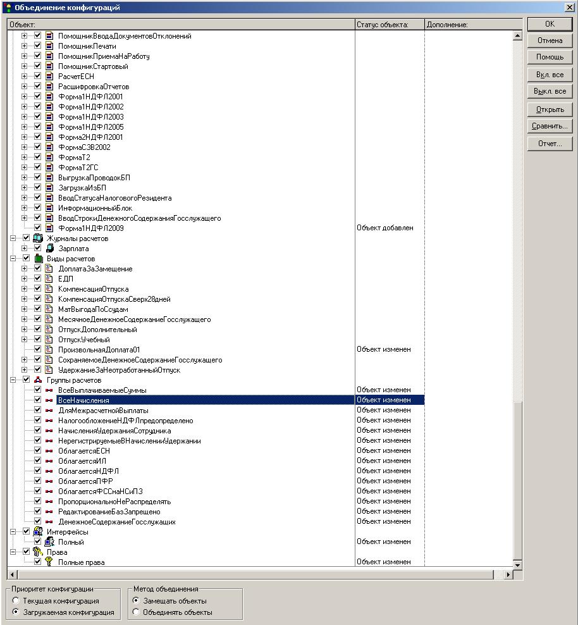Click the icon beside ФормаСЗВ2002
The width and height of the screenshot is (578, 625).
(49, 147)
